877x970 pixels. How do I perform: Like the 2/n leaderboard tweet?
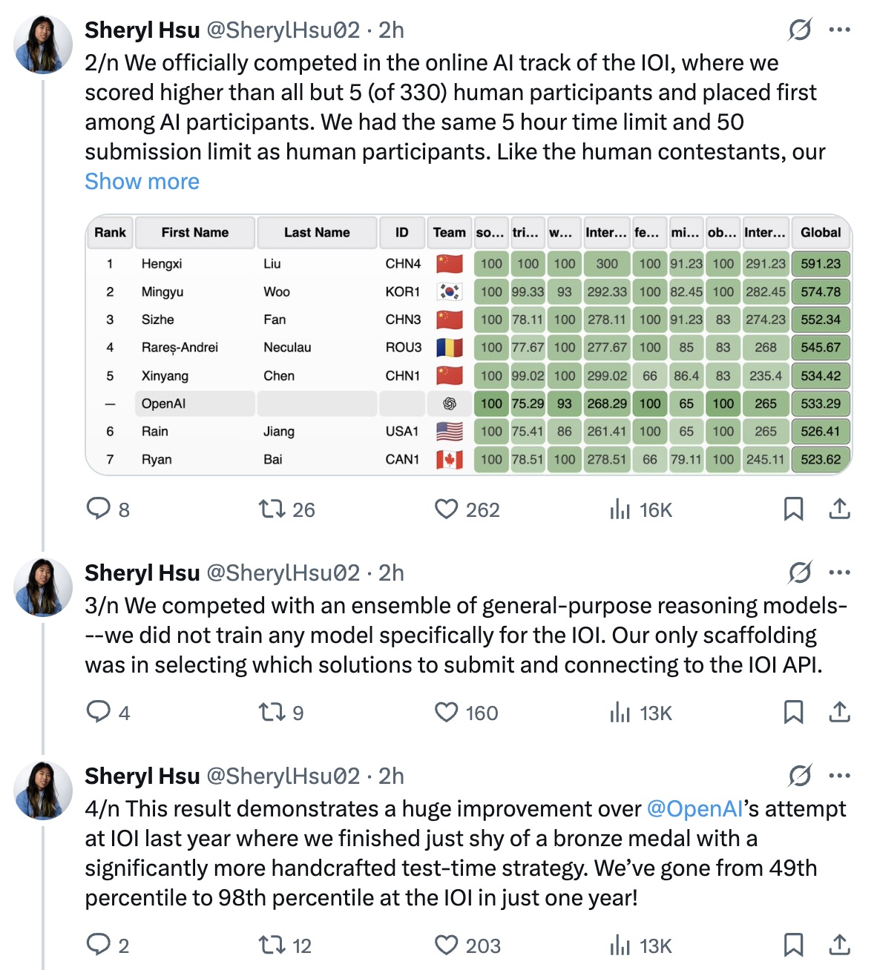[x=446, y=509]
